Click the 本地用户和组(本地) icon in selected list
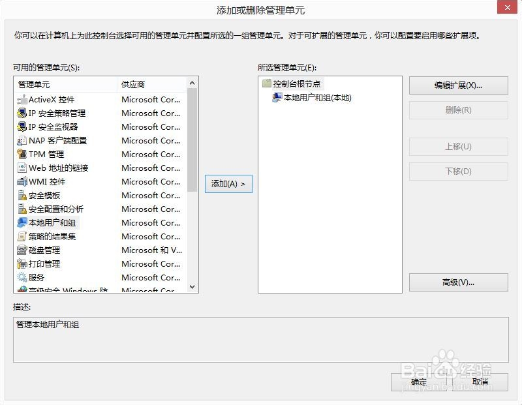The width and height of the screenshot is (522, 405). [x=277, y=97]
